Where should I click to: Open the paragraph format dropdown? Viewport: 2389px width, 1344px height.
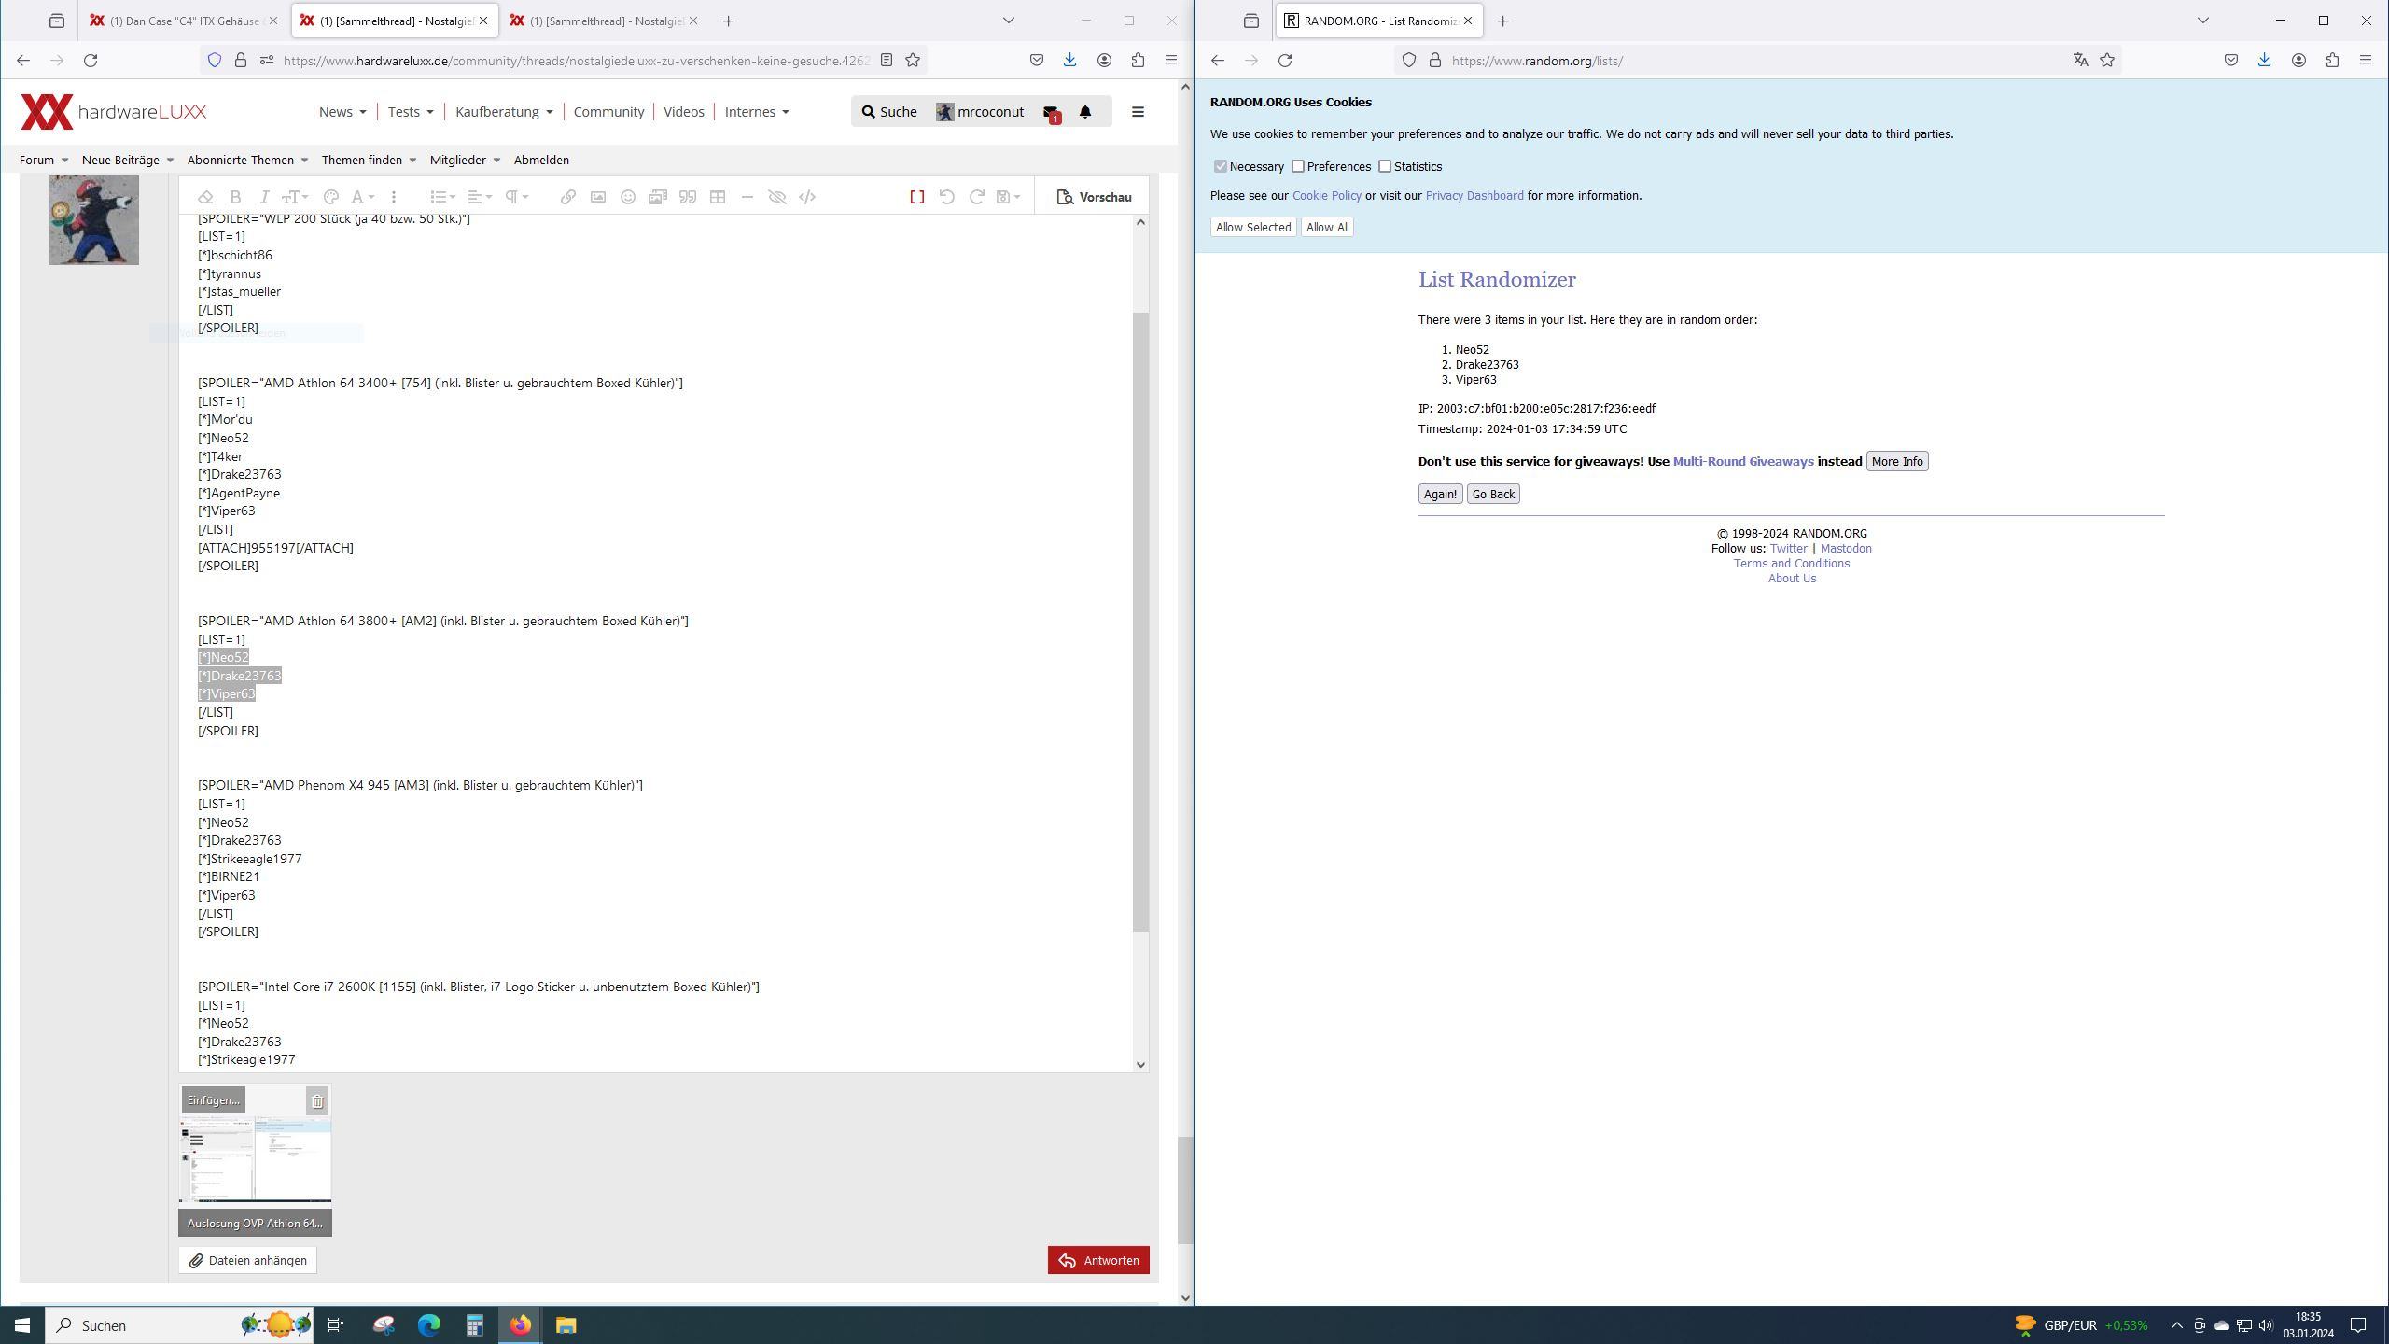[x=517, y=197]
